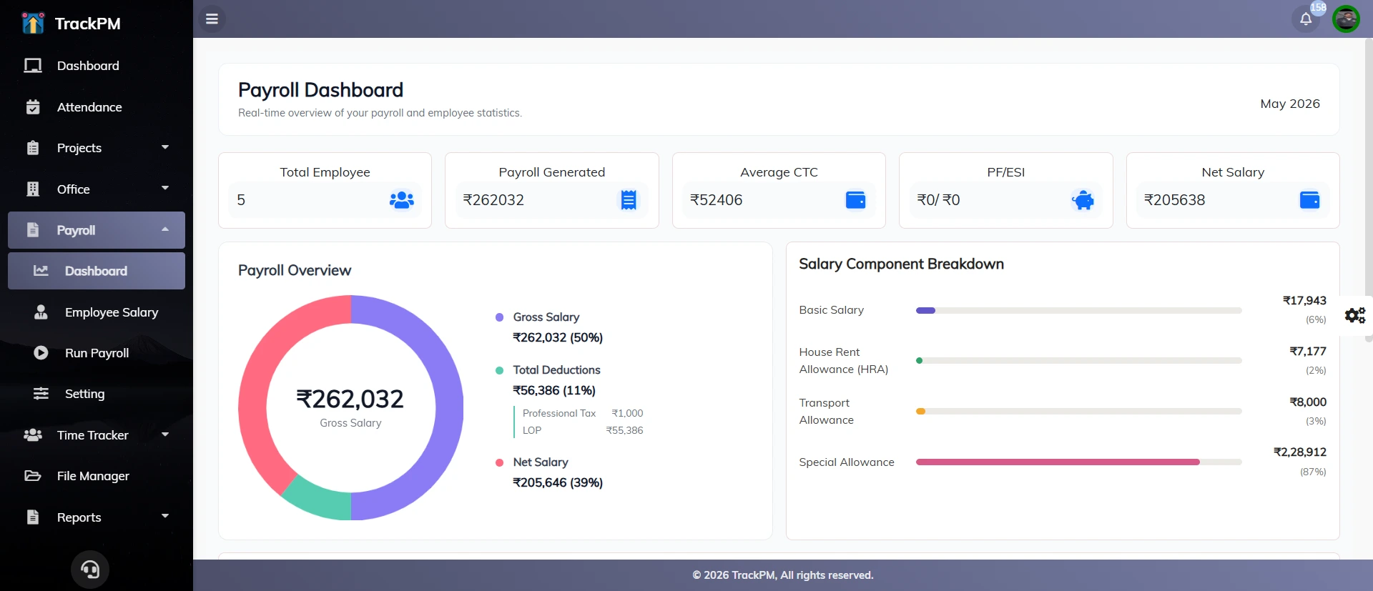1373x591 pixels.
Task: Click the Payroll document icon
Action: [x=33, y=230]
